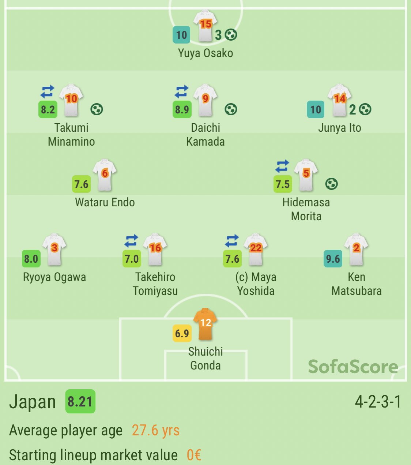411x465 pixels.
Task: Click the Japan team rating 8.21 badge
Action: (x=80, y=401)
